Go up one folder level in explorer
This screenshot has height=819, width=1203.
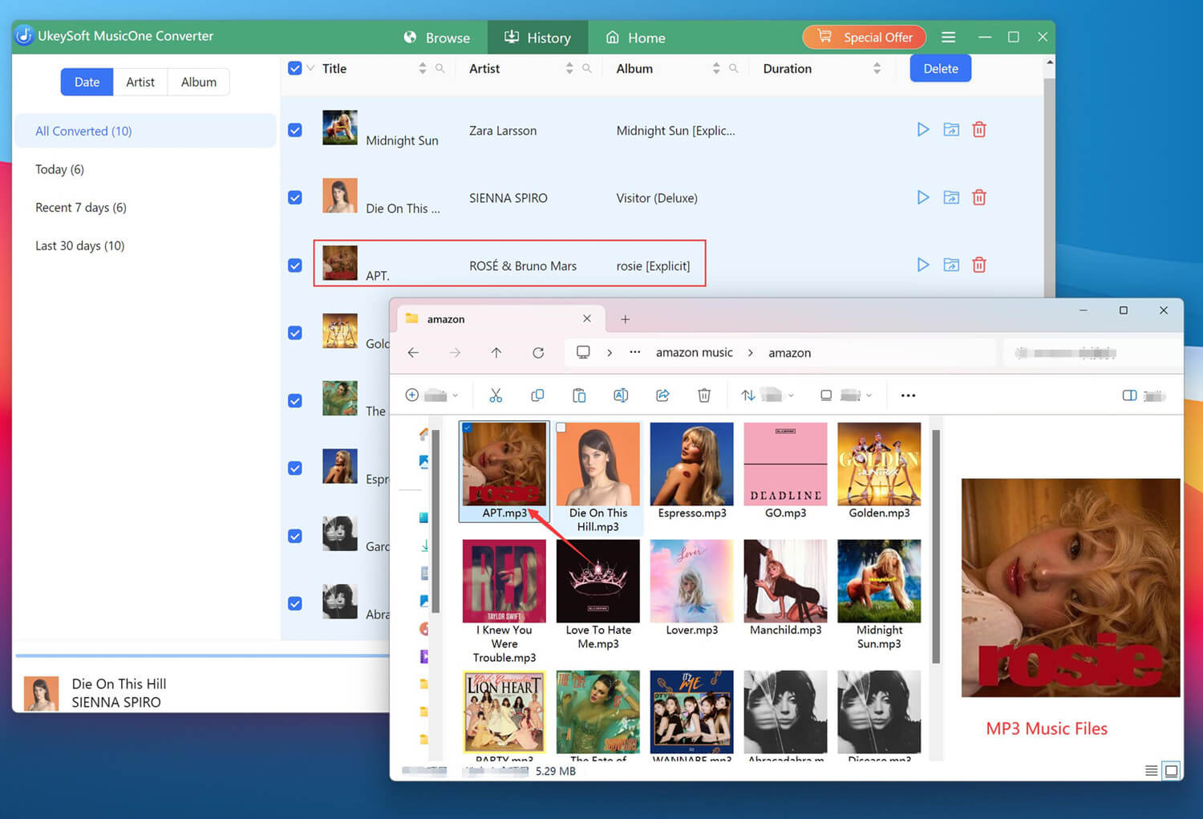click(x=496, y=353)
